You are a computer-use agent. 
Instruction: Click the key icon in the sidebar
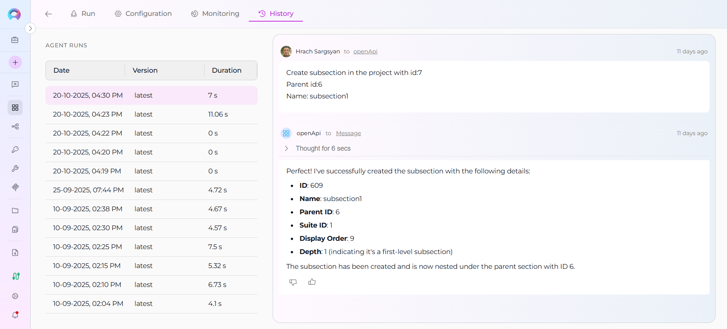pyautogui.click(x=15, y=150)
